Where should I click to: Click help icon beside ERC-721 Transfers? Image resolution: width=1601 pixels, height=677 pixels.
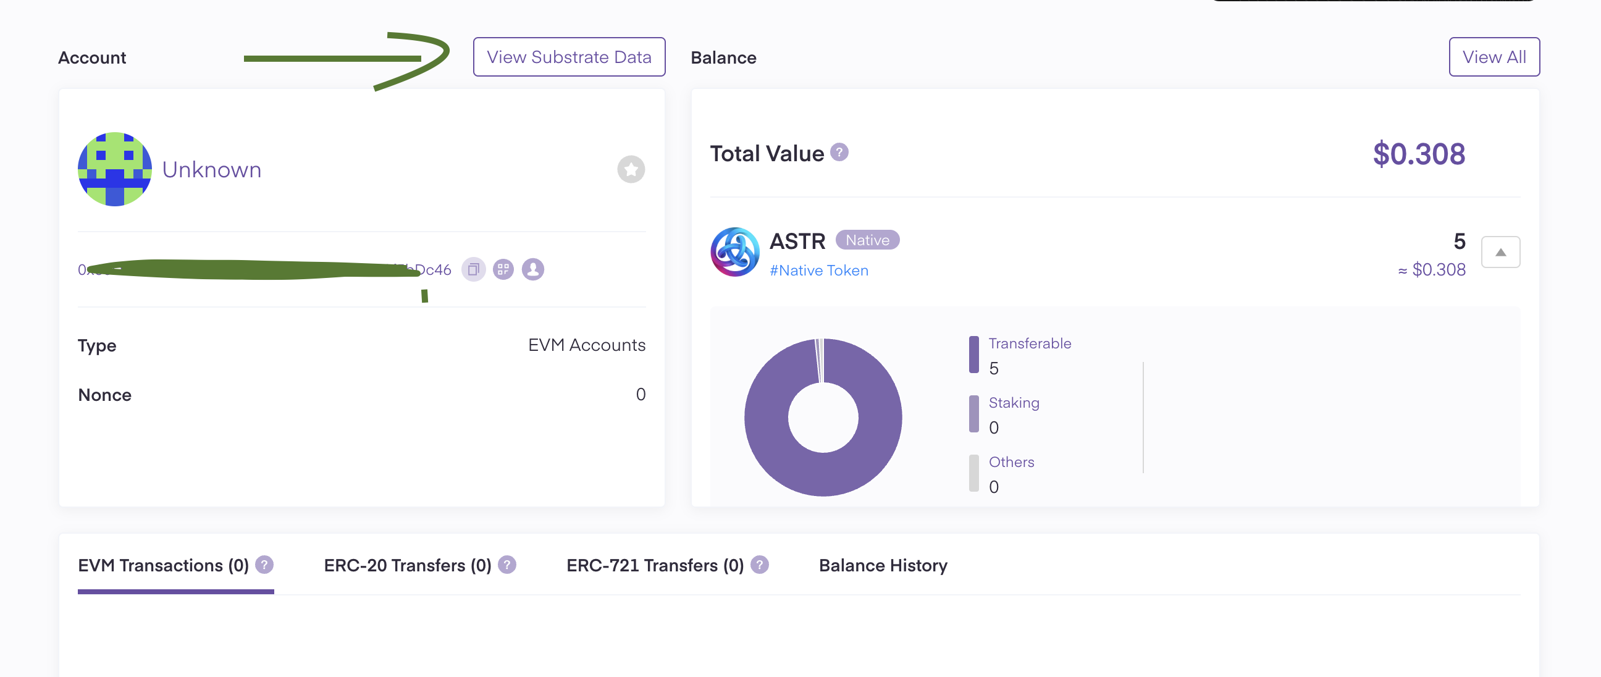pos(759,565)
